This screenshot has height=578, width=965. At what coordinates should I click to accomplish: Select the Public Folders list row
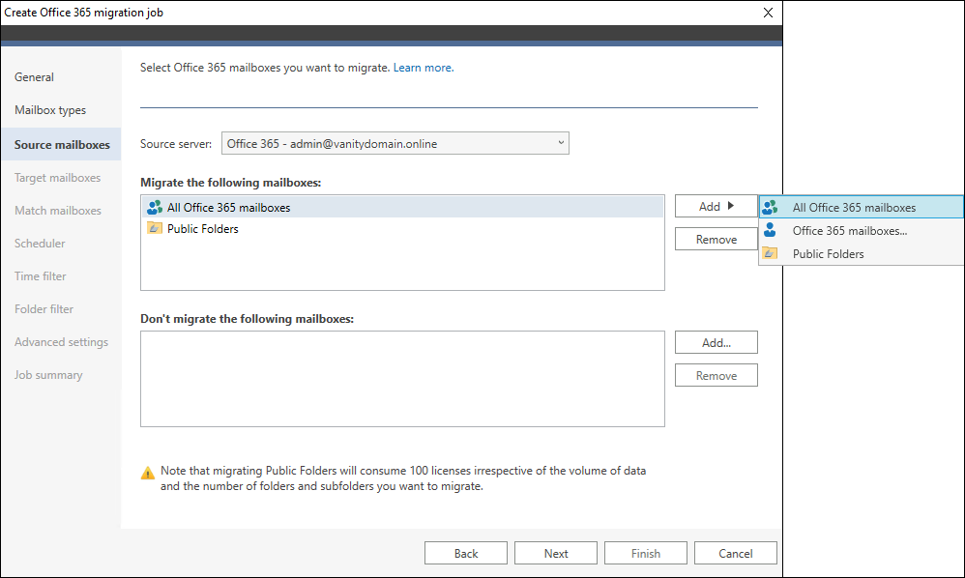[402, 229]
